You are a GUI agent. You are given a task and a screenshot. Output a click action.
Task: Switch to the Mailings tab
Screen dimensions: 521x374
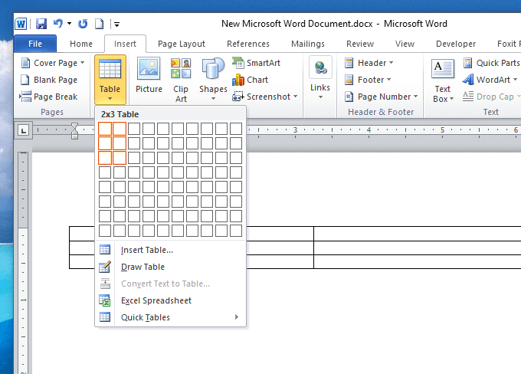[x=308, y=44]
